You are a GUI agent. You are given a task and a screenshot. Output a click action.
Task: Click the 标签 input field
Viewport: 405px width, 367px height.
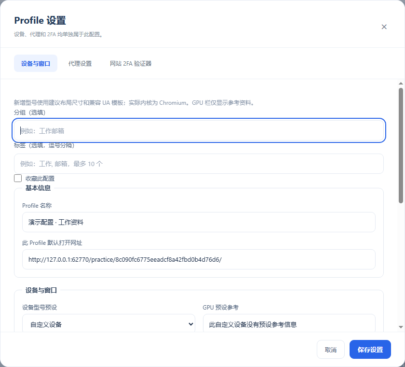pos(199,164)
